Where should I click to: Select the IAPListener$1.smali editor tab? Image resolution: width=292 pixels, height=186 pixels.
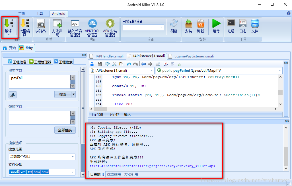pos(146,56)
